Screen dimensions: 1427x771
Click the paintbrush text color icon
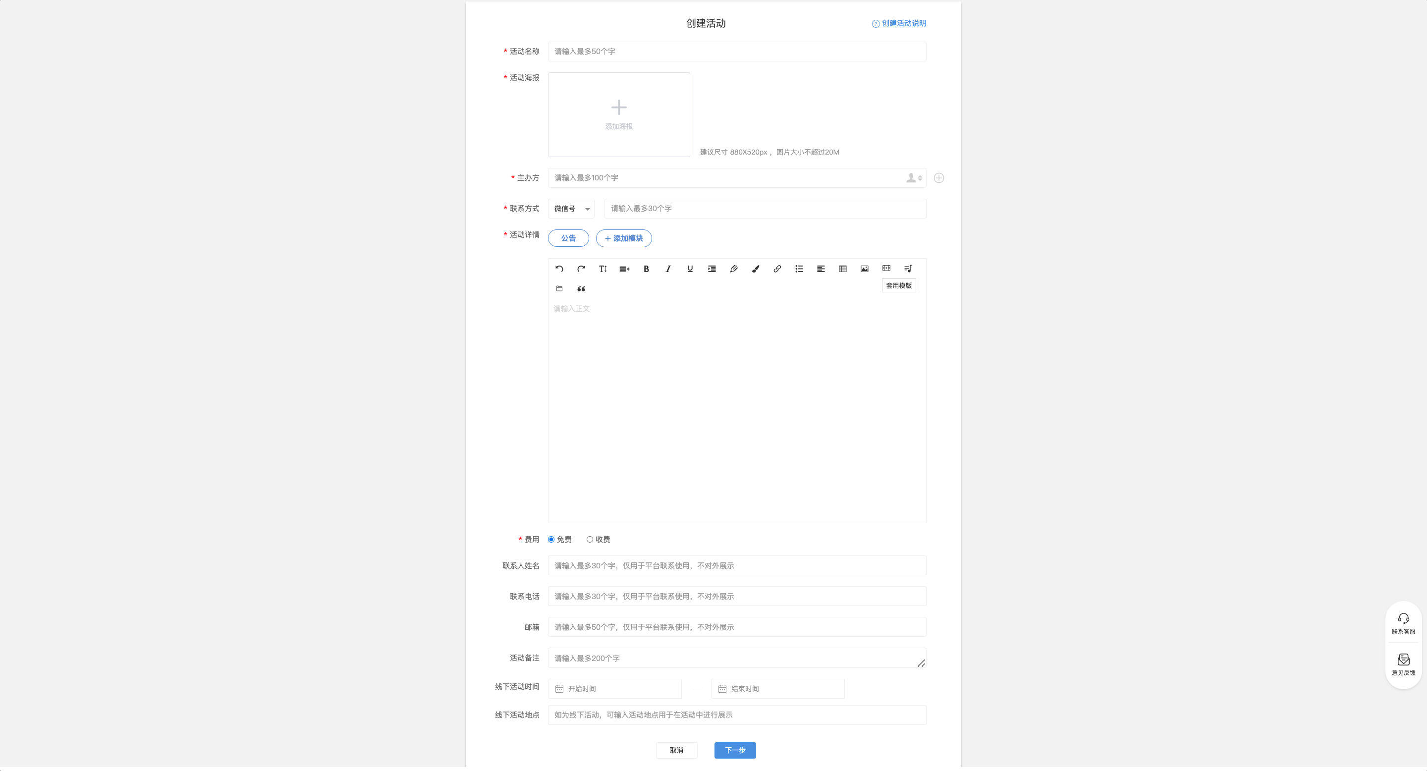(755, 269)
